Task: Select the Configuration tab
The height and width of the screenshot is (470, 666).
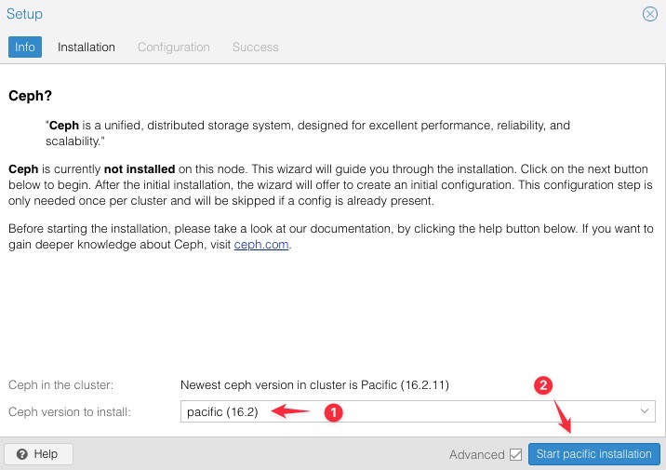Action: [174, 47]
